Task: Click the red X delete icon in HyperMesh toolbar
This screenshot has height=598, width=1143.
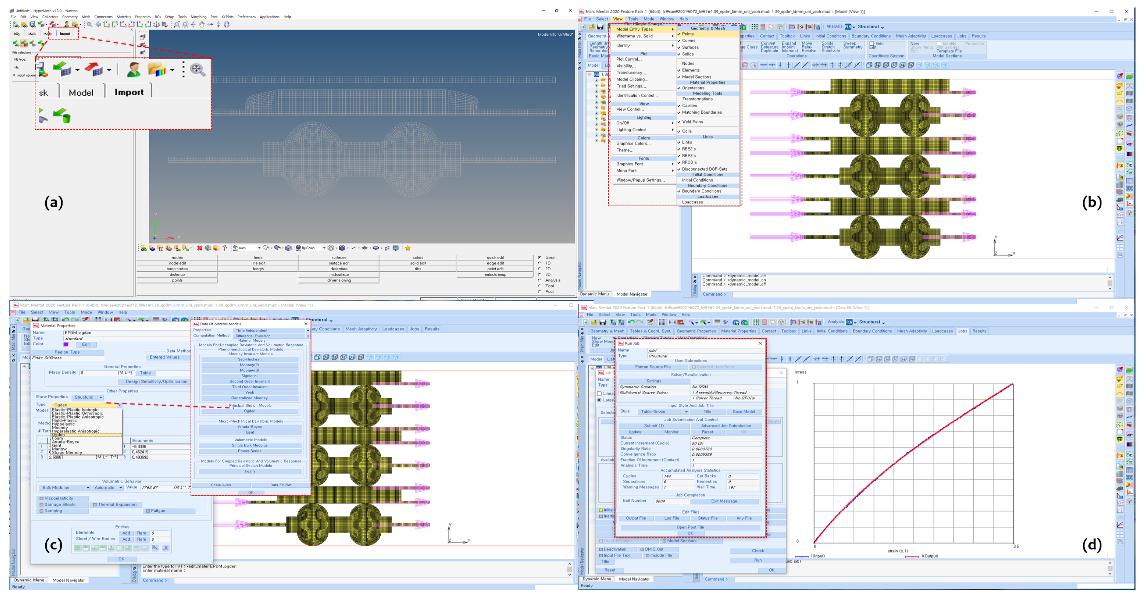Action: [200, 248]
